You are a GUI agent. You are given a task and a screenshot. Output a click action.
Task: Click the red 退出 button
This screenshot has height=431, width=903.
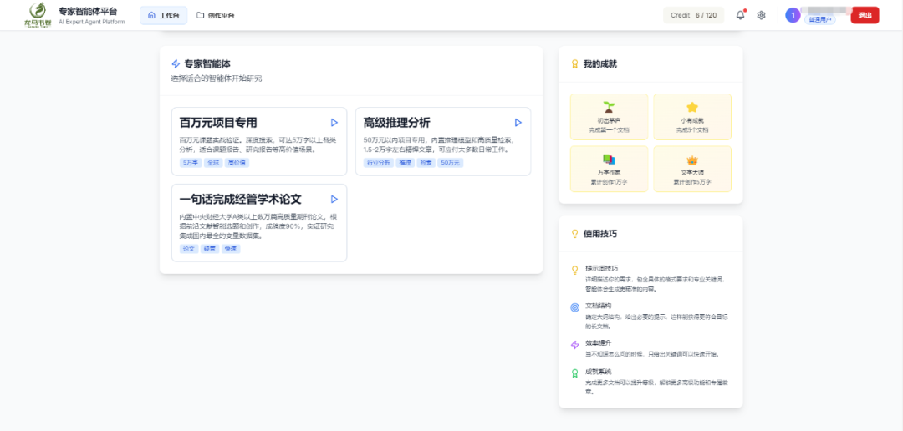[x=865, y=16]
